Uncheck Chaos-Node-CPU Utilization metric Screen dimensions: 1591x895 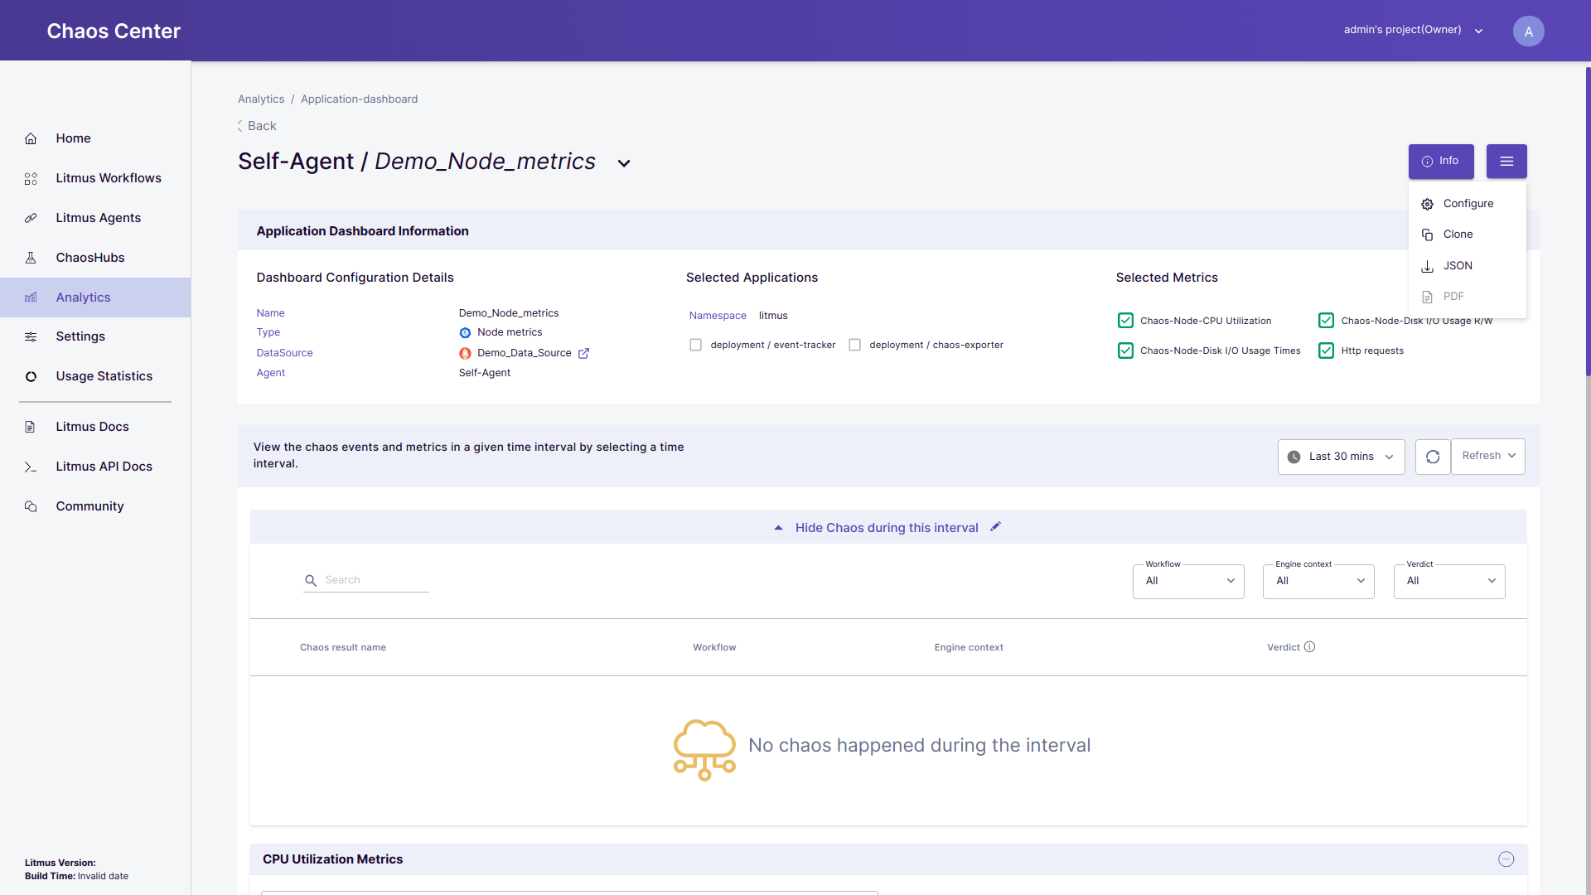(x=1125, y=321)
